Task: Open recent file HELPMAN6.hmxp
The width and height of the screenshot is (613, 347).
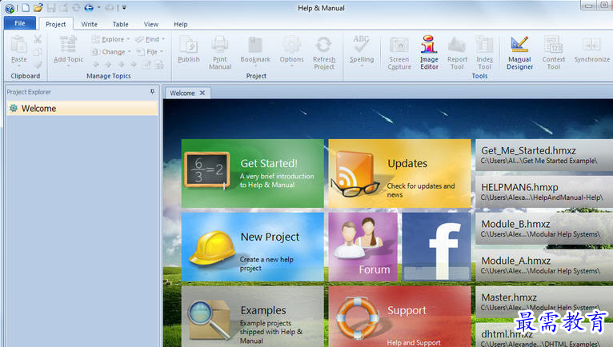Action: [x=544, y=192]
